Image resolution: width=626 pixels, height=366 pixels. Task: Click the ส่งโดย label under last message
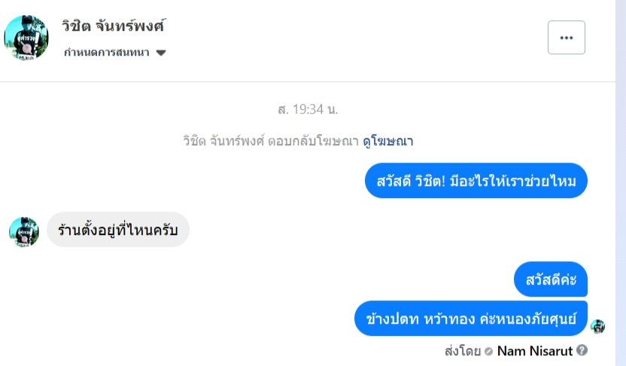tap(463, 350)
